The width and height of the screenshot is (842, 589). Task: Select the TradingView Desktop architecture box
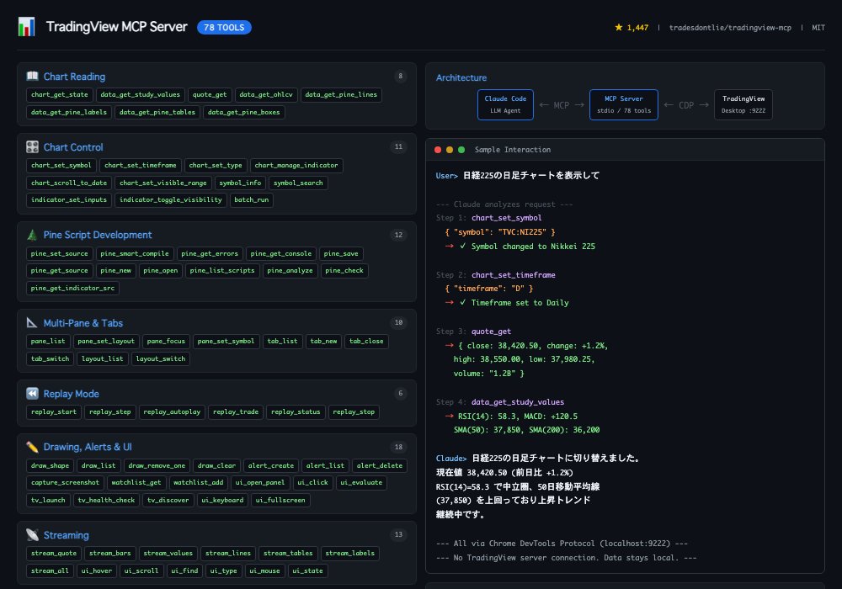pos(743,104)
